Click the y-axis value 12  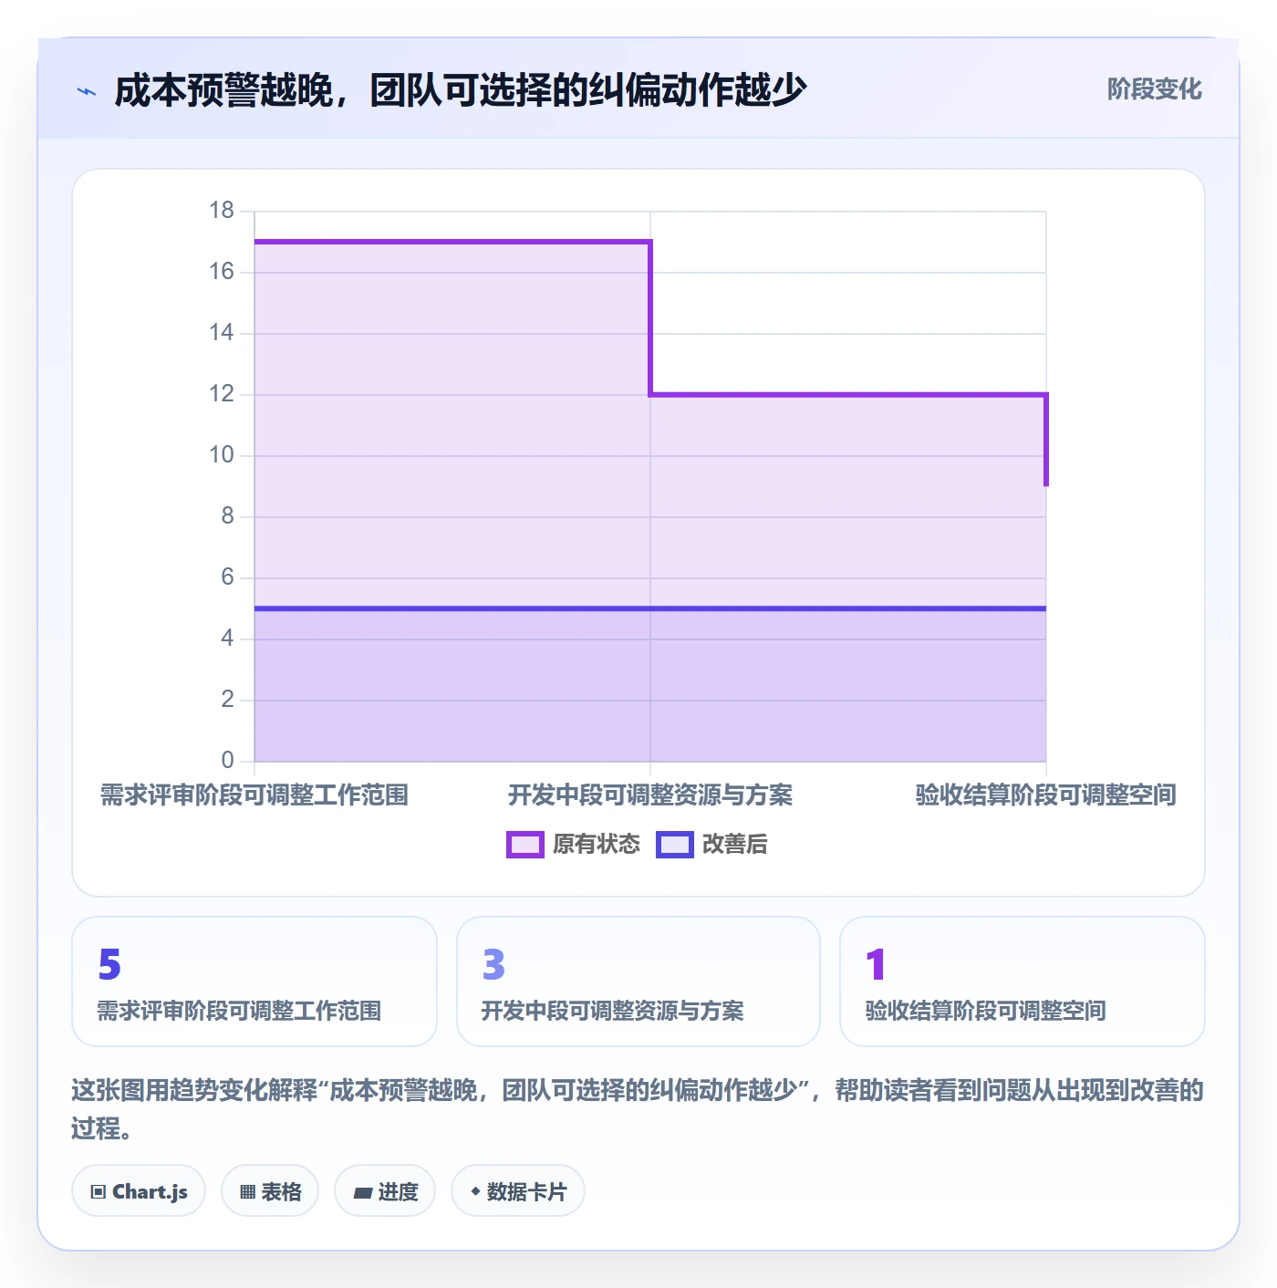[222, 394]
